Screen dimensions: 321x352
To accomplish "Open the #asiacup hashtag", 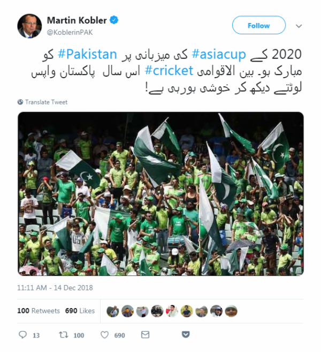I will 219,54.
